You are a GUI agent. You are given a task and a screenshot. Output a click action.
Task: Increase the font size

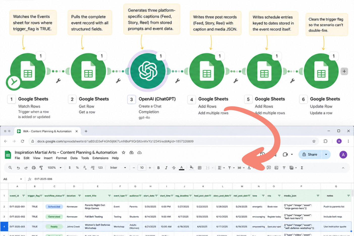150,168
